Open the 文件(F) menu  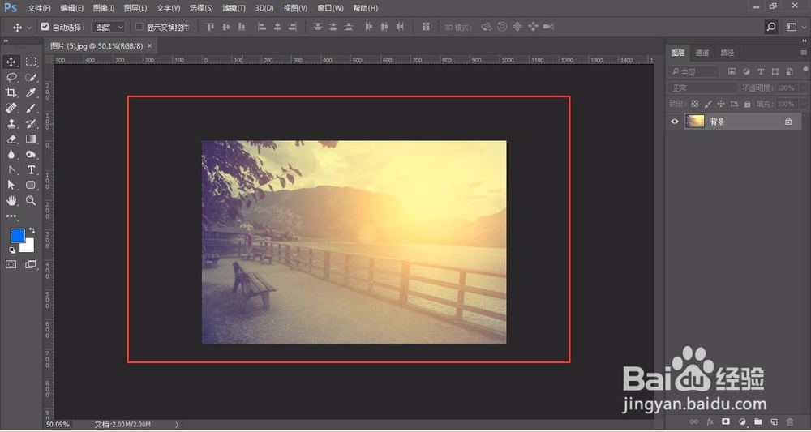pyautogui.click(x=39, y=8)
